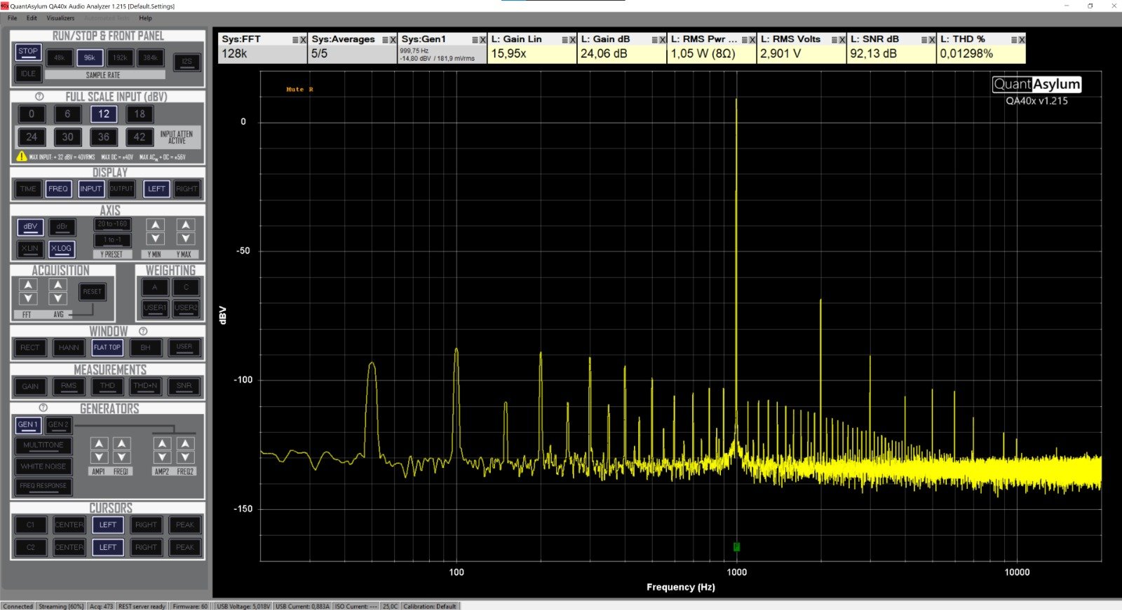Click the WHITE NOISE generator button

pos(43,466)
